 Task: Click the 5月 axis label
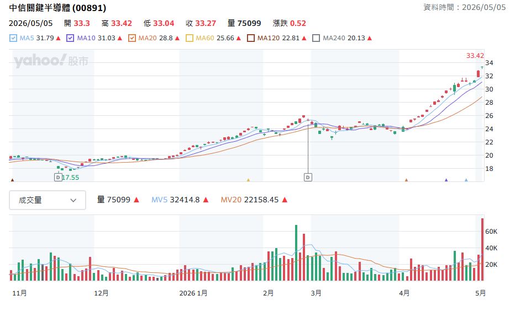481,293
